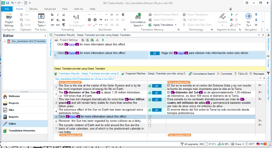This screenshot has width=272, height=148.
Task: Insert left-to-right mark (LRM)
Action: click(52, 25)
